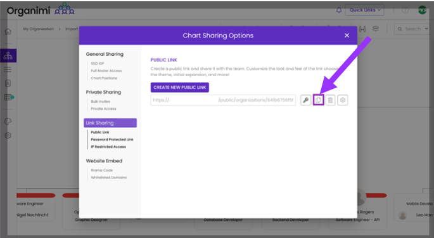
Task: Open SSO IDP option
Action: [98, 63]
